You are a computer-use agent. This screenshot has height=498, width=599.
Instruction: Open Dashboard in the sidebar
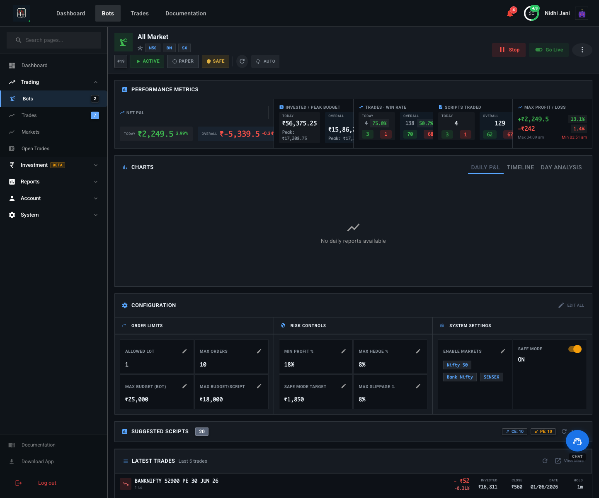(x=53, y=66)
